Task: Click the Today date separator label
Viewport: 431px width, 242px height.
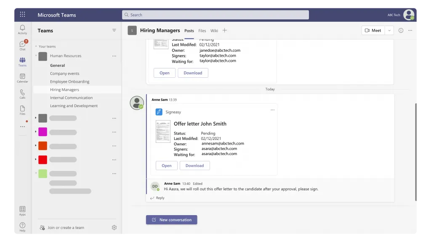Action: 270,89
